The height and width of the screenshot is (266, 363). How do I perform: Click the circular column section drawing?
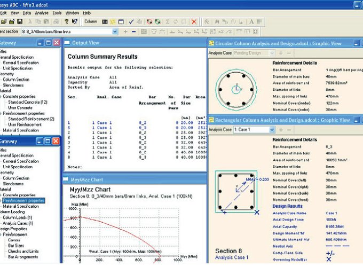[236, 89]
